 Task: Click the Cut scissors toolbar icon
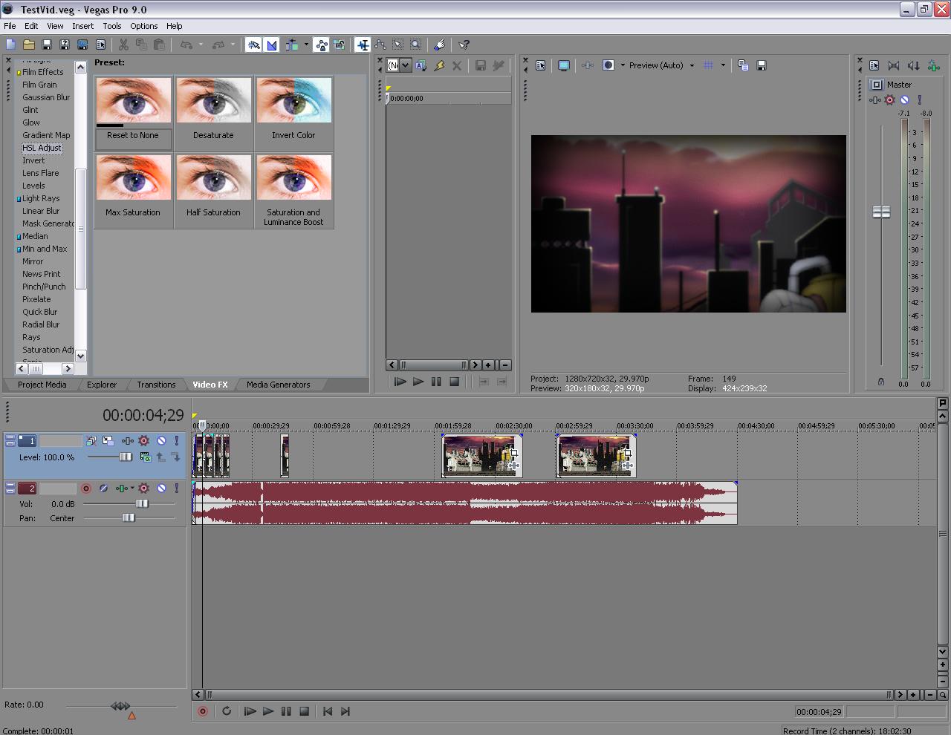124,45
